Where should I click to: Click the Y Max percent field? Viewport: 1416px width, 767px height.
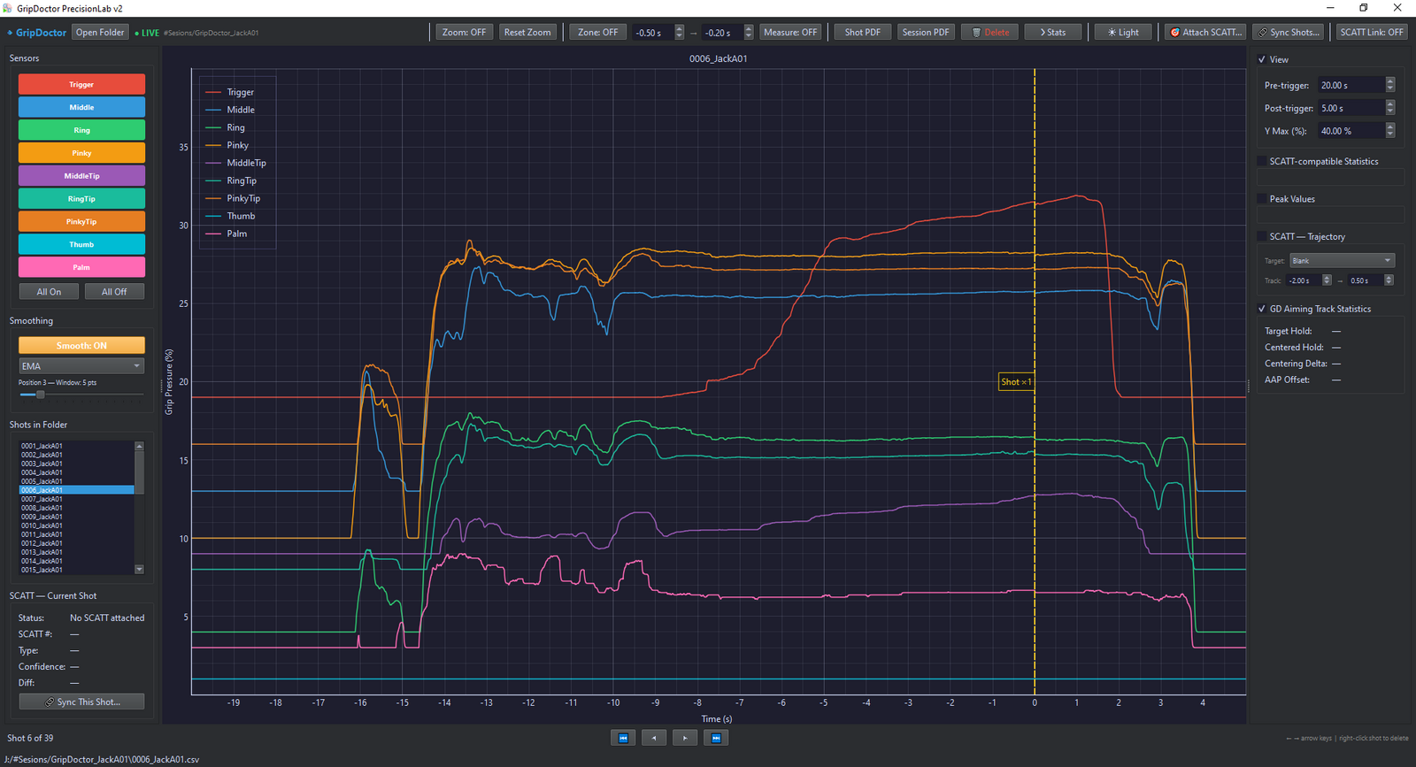coord(1351,131)
